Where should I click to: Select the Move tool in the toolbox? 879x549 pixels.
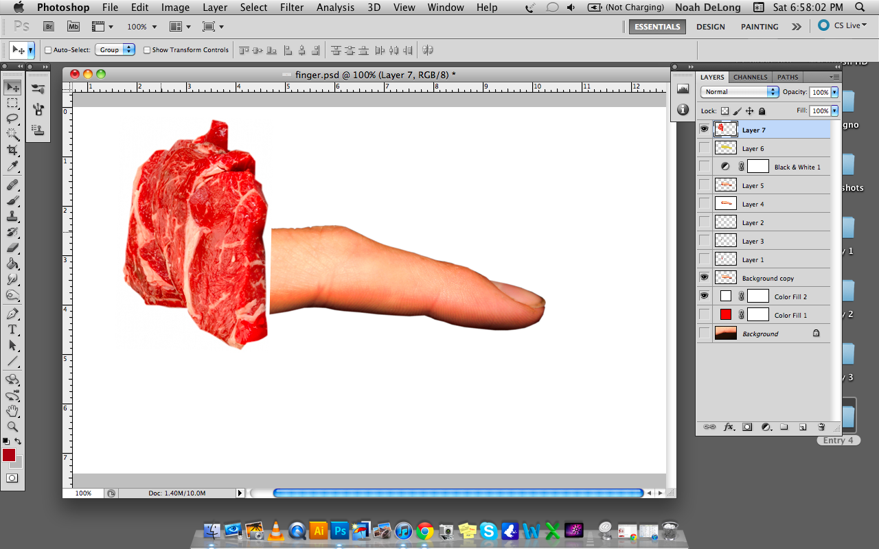coord(12,88)
